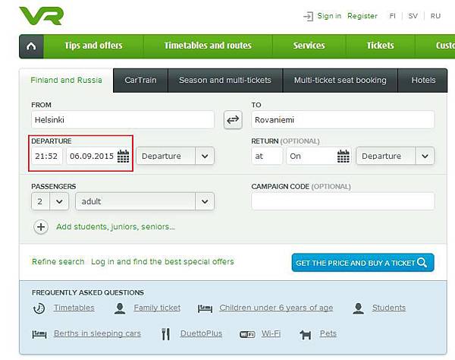Click Get the price and buy a ticket
Viewport: 455px width, 360px height.
click(362, 263)
